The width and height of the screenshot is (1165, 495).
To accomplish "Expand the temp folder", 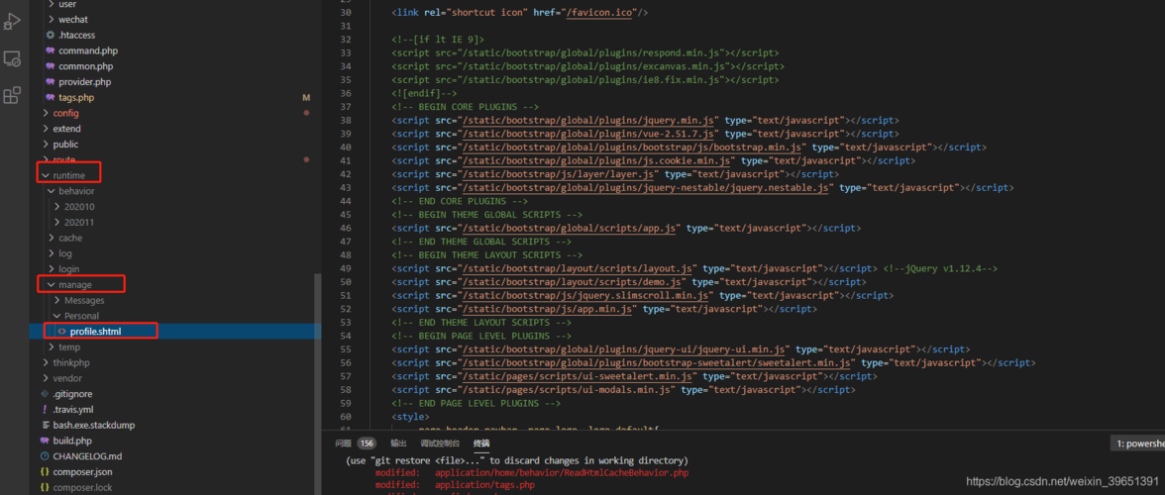I will point(51,346).
